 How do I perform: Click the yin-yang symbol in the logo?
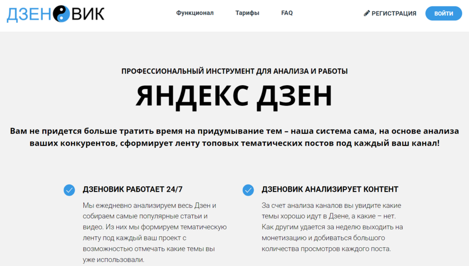[x=61, y=14]
